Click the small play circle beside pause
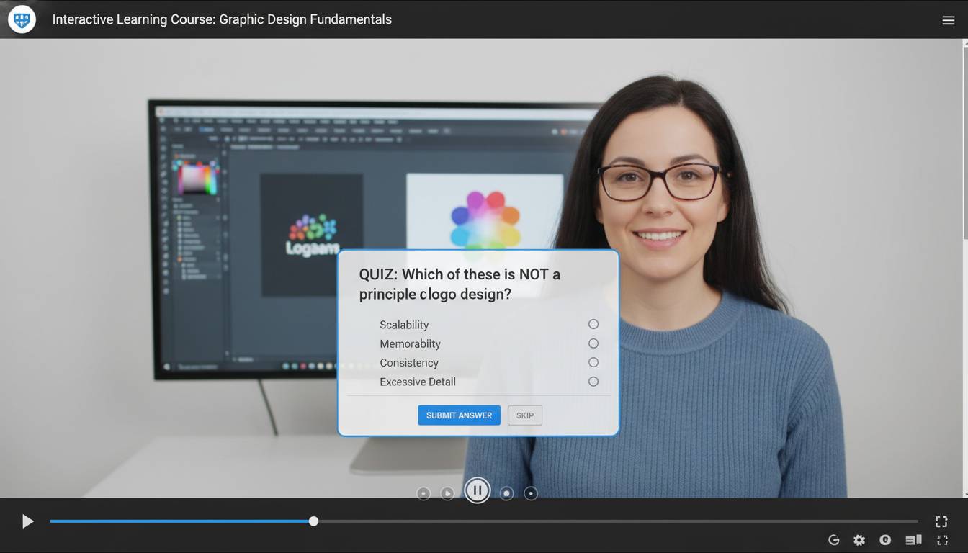This screenshot has height=553, width=968. pos(447,493)
